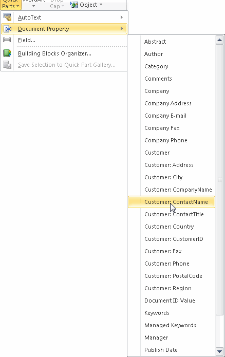Viewport: 225px width, 357px height.
Task: Select the Document Property menu entry
Action: tap(64, 29)
